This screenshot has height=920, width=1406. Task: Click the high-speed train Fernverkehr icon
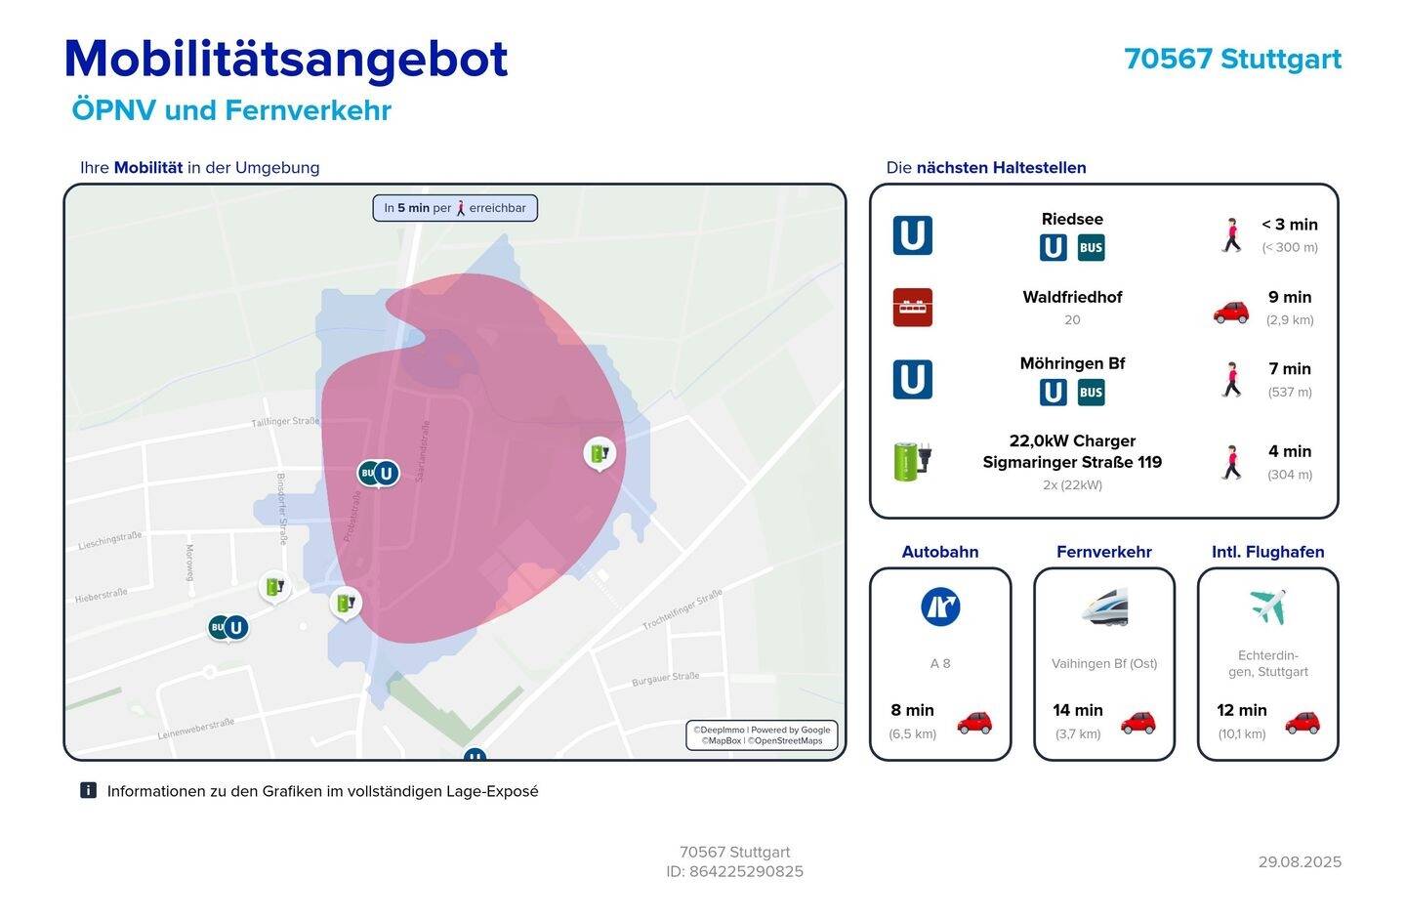click(1104, 607)
